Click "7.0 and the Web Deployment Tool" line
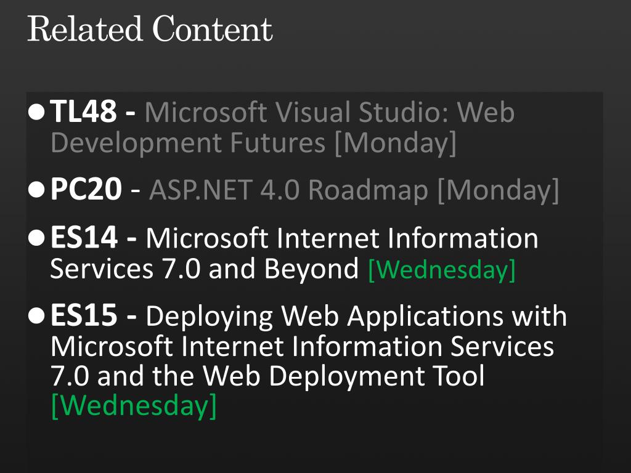Viewport: 631px width, 473px height. [267, 376]
